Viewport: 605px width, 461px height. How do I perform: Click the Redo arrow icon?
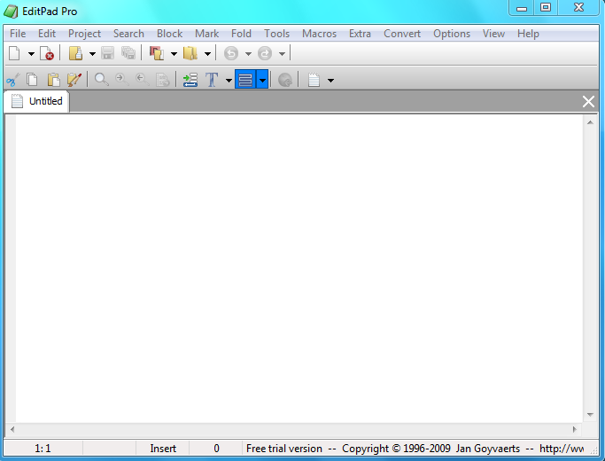[265, 53]
